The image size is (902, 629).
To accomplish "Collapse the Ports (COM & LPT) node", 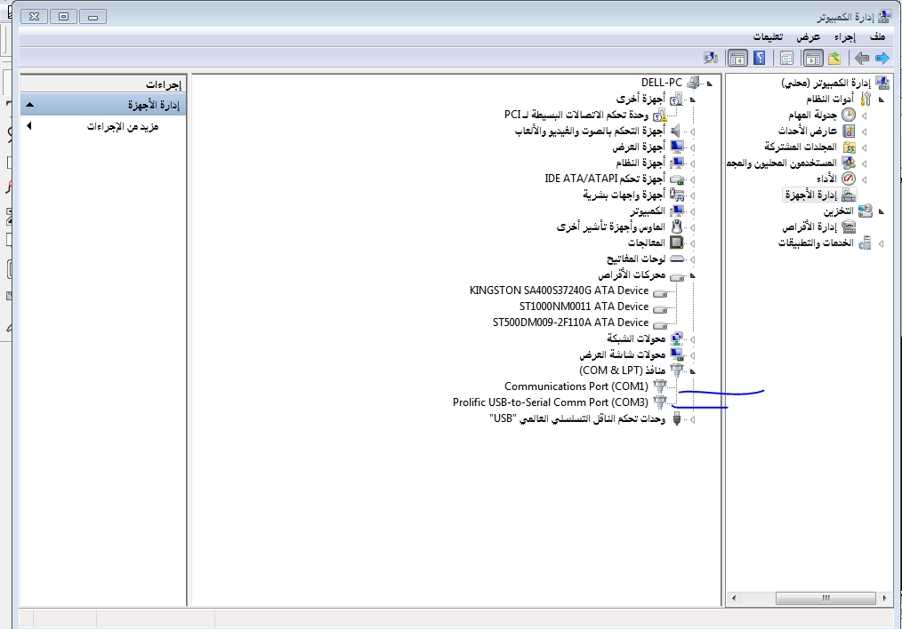I will click(693, 370).
